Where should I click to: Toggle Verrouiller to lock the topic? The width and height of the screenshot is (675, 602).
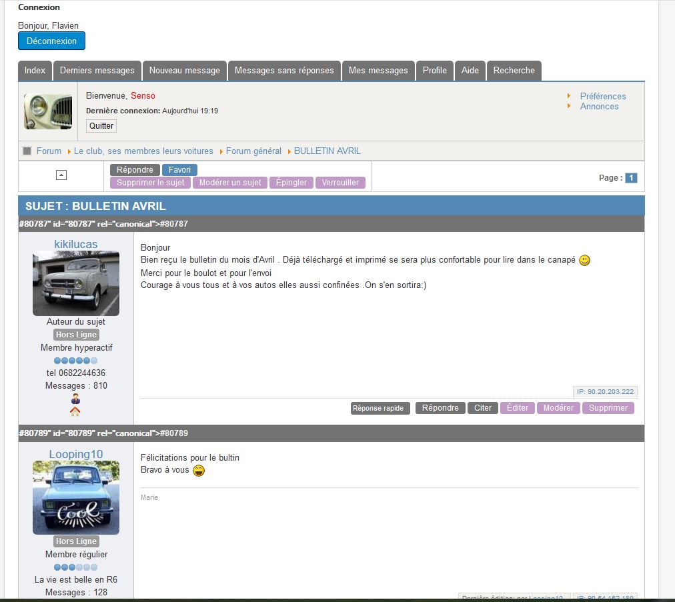click(340, 183)
